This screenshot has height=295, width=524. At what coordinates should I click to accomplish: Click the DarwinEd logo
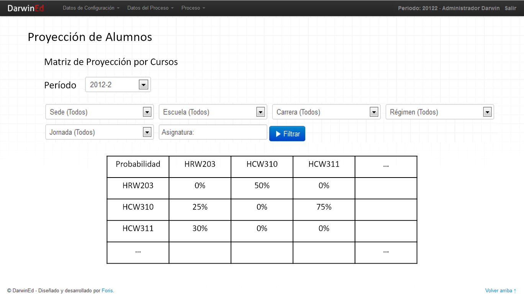pos(26,8)
